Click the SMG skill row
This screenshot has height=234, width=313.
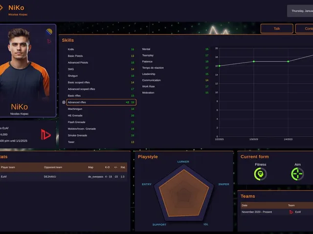(101, 69)
